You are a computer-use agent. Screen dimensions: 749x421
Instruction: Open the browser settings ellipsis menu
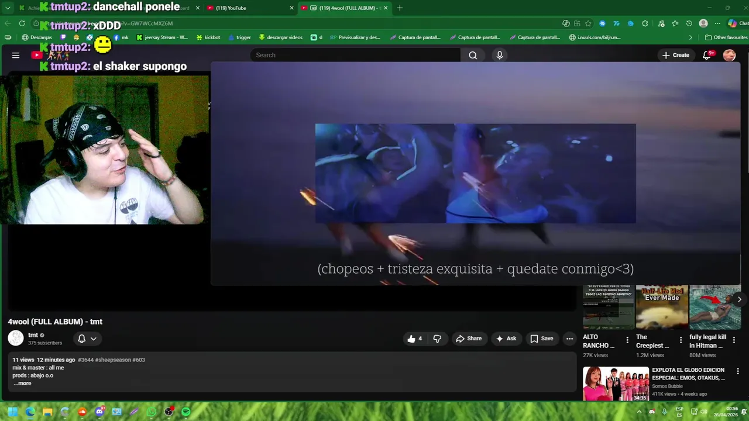[x=717, y=23]
